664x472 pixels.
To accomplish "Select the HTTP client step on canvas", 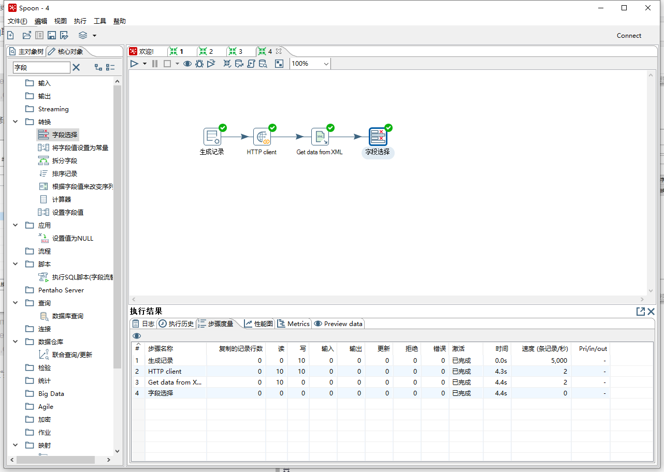I will pos(262,137).
